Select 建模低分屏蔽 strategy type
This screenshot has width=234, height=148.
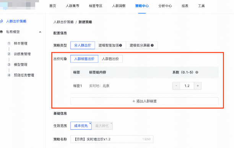click(x=141, y=45)
